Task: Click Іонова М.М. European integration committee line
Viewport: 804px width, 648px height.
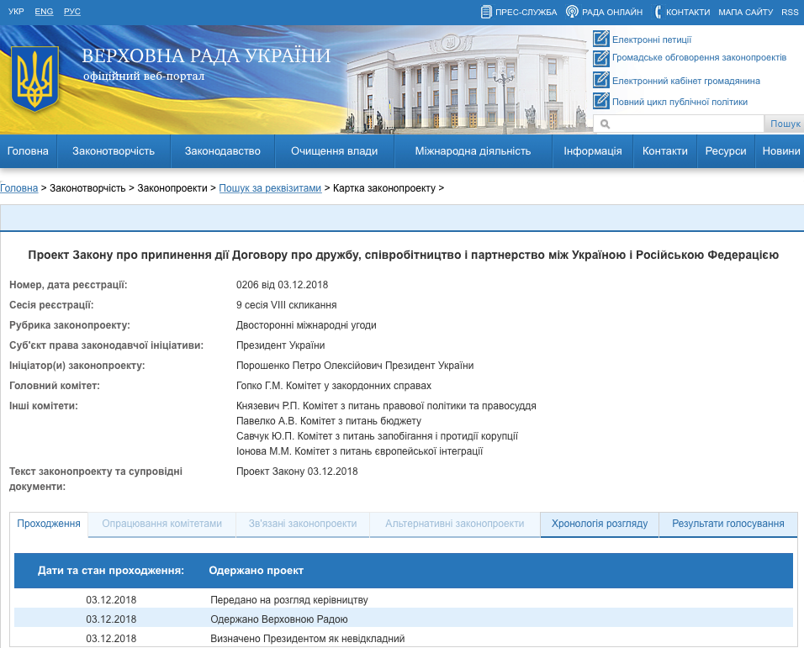Action: [359, 451]
